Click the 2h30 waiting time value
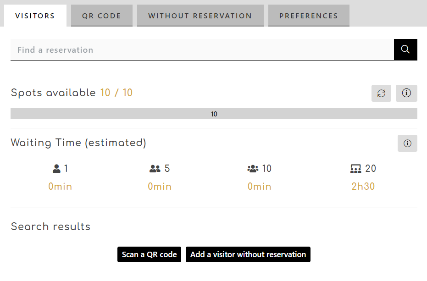This screenshot has height=281, width=427. (x=363, y=187)
